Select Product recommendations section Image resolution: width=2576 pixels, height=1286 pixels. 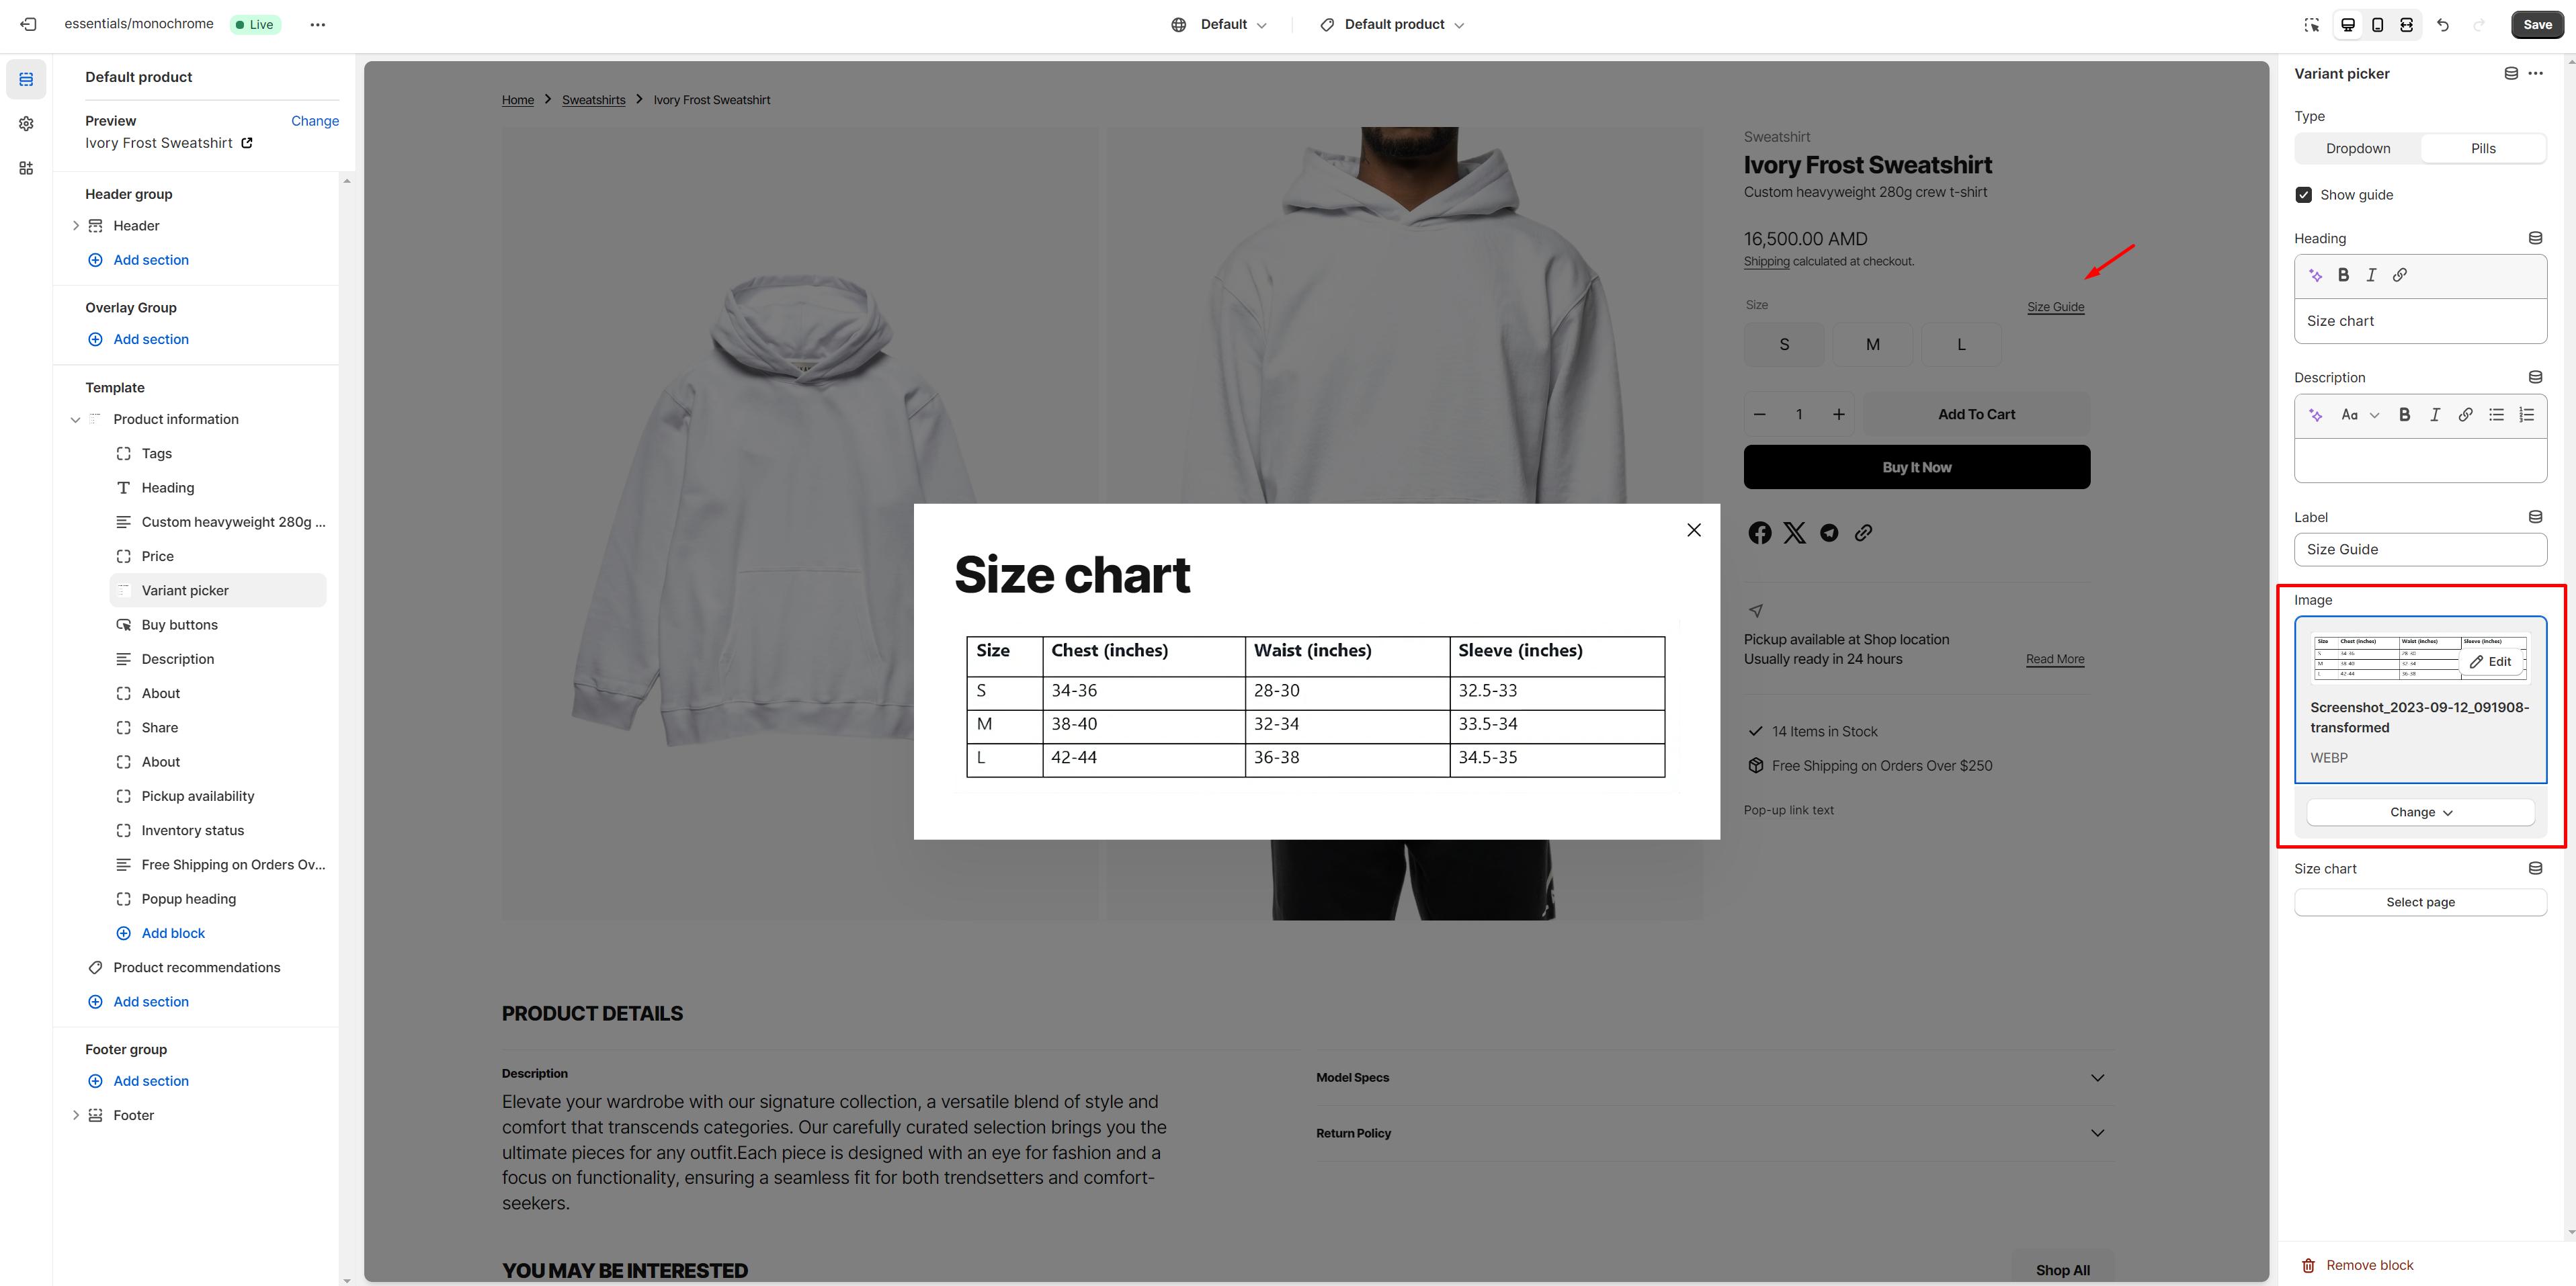pyautogui.click(x=197, y=967)
